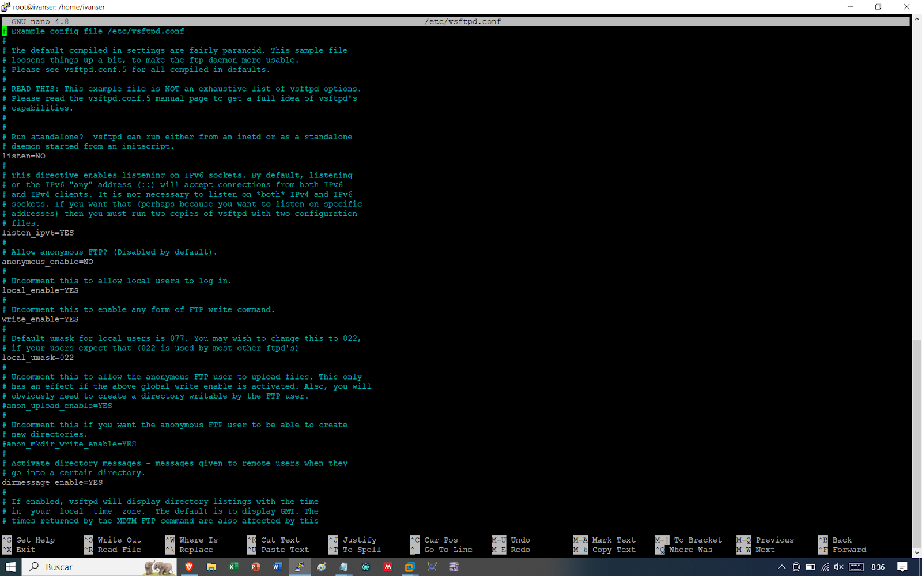Open the touch keyboard tray icon

(x=856, y=567)
